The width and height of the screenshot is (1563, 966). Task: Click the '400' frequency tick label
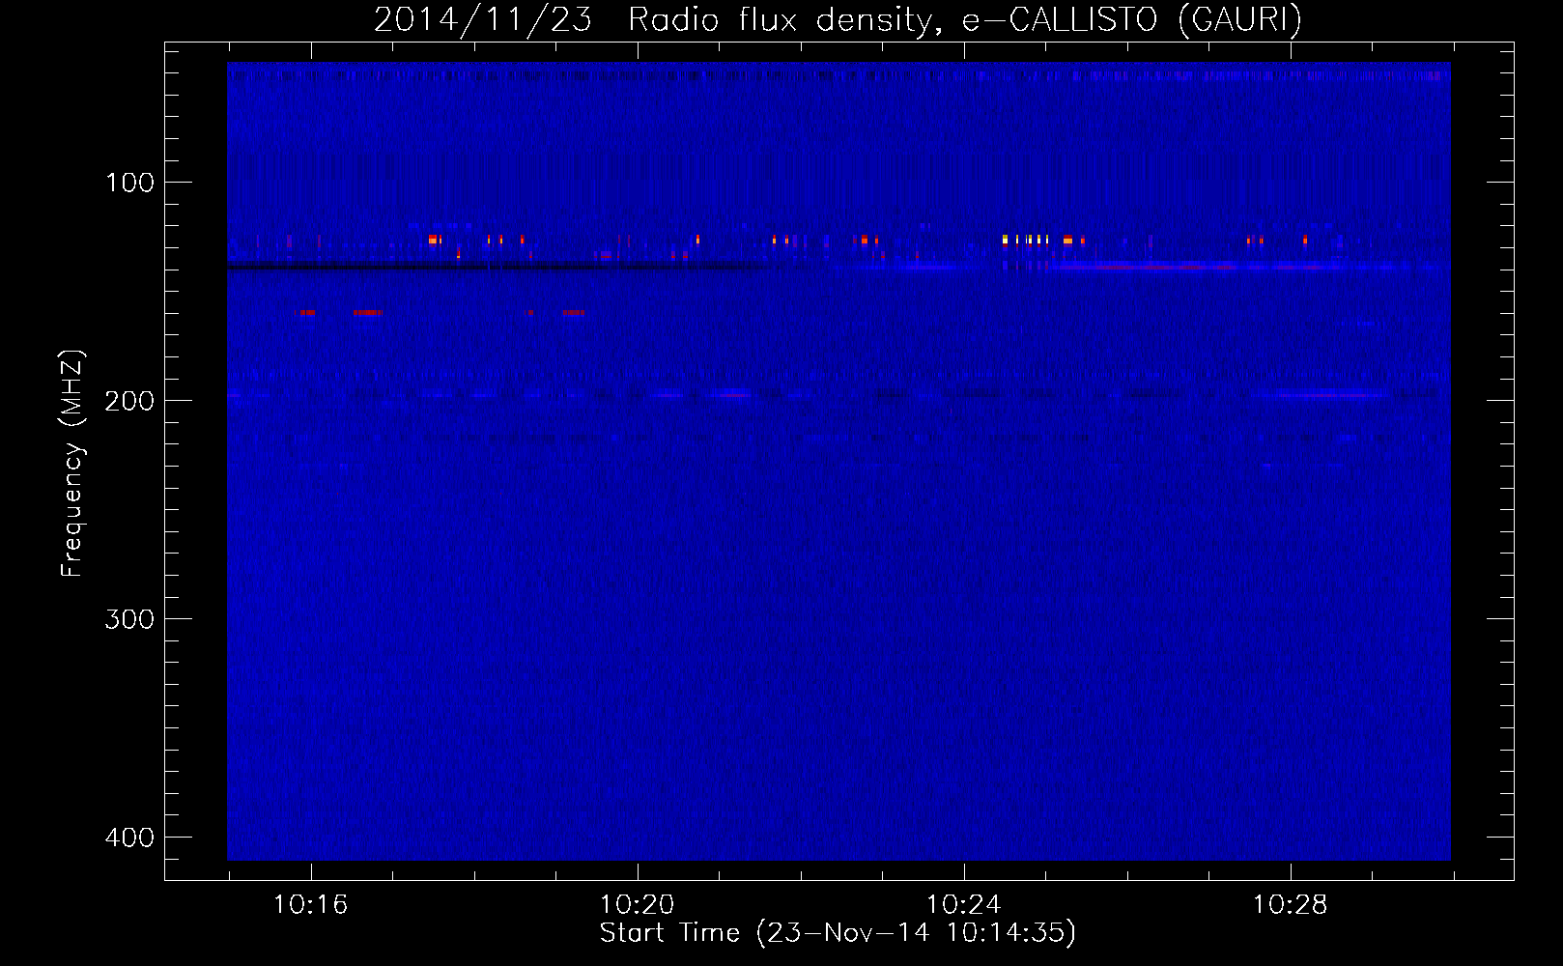[x=129, y=838]
